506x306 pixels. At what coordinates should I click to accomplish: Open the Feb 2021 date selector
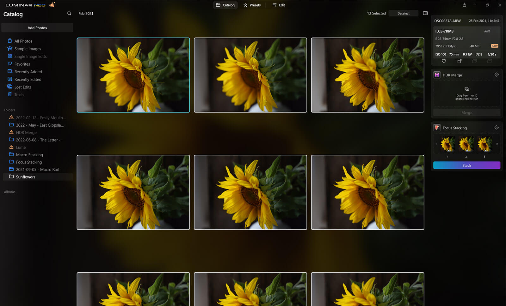[x=86, y=14]
